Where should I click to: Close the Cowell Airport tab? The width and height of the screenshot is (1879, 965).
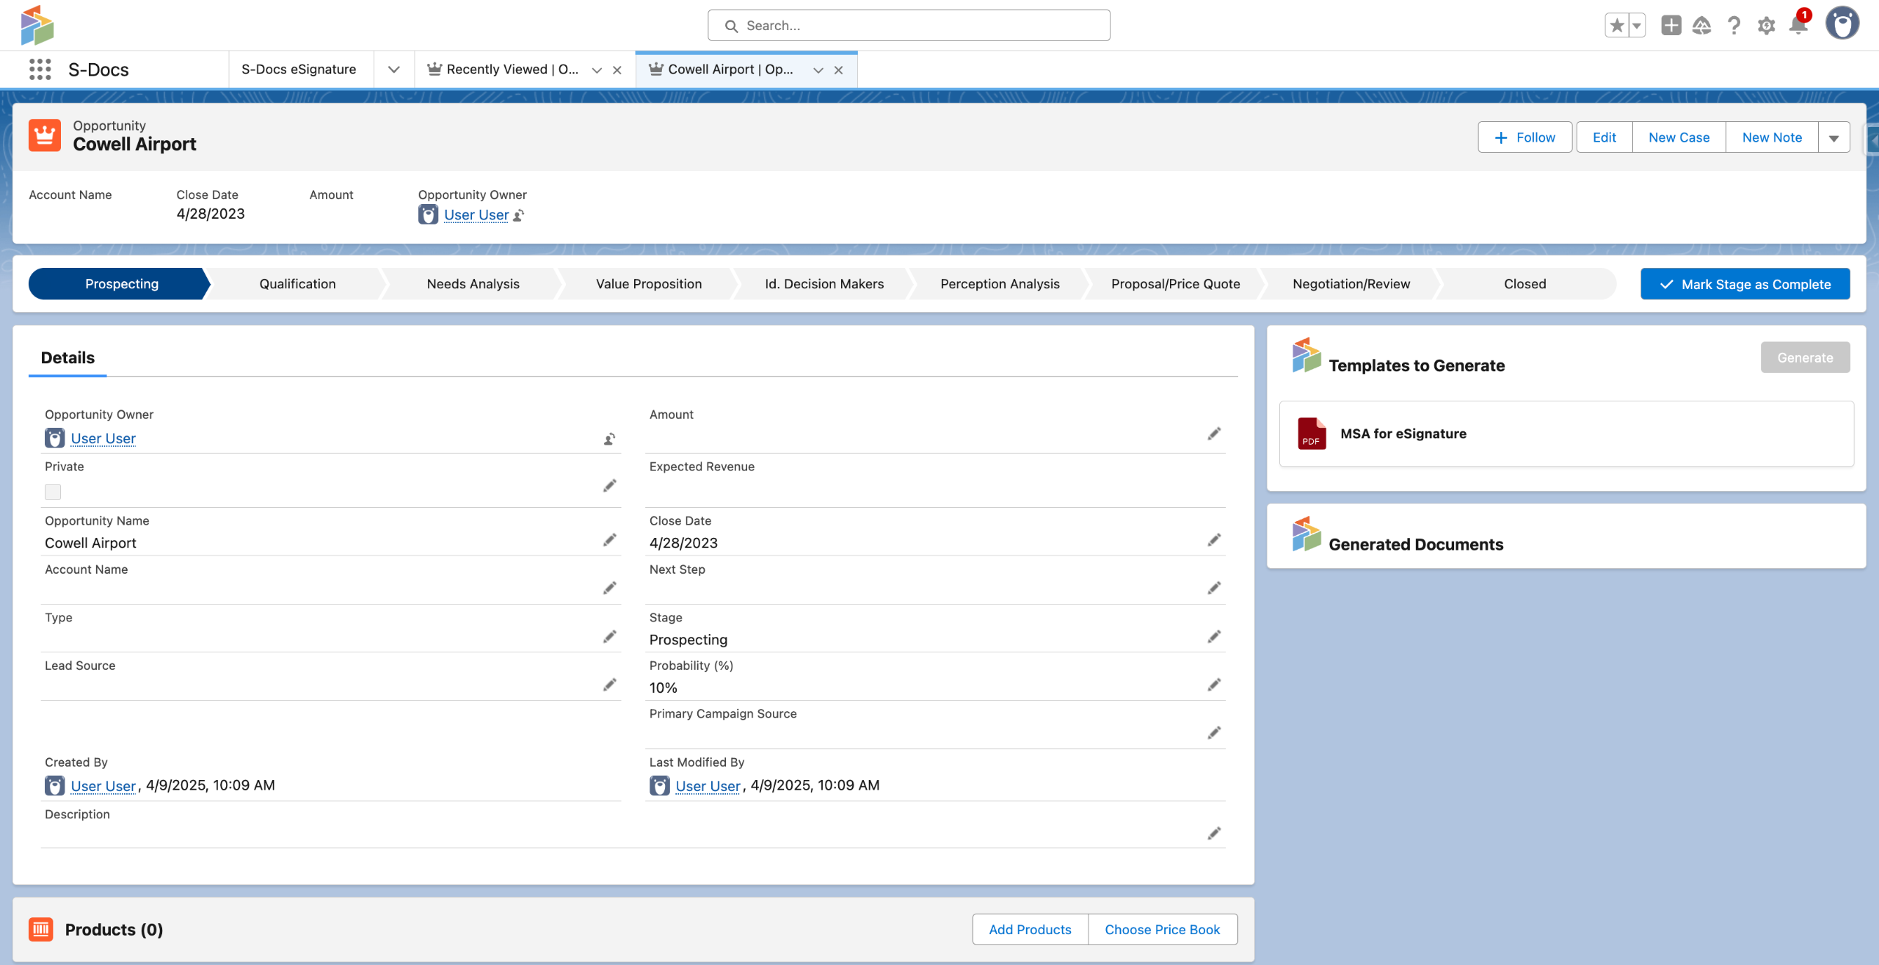(838, 70)
